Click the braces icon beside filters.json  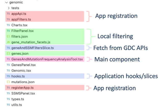[8, 36]
